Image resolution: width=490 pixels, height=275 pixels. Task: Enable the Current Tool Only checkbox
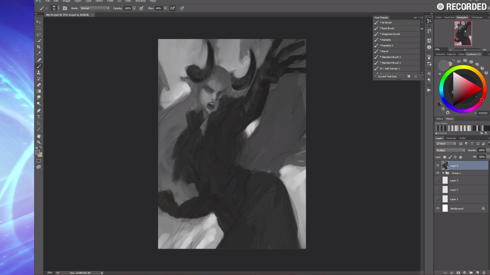(x=376, y=76)
